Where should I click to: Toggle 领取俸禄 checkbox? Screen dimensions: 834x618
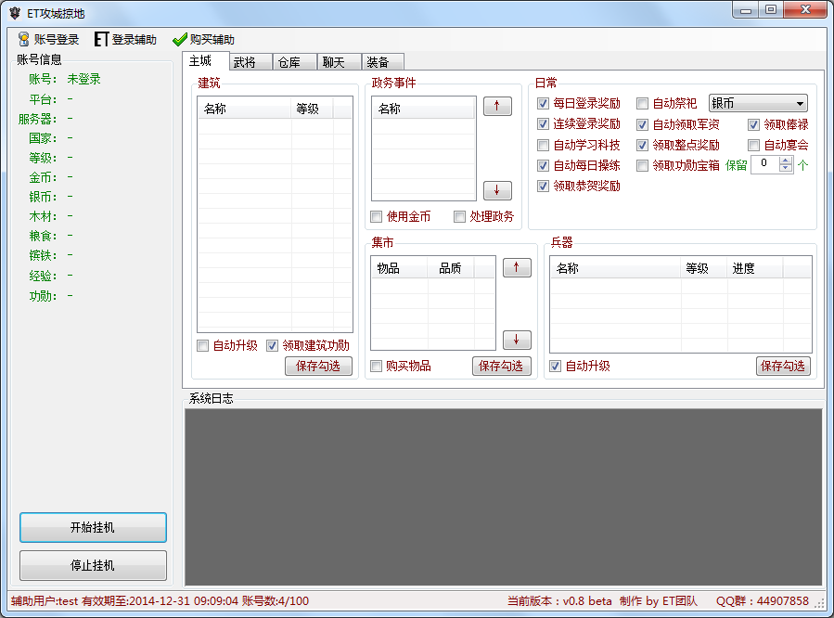pyautogui.click(x=753, y=124)
